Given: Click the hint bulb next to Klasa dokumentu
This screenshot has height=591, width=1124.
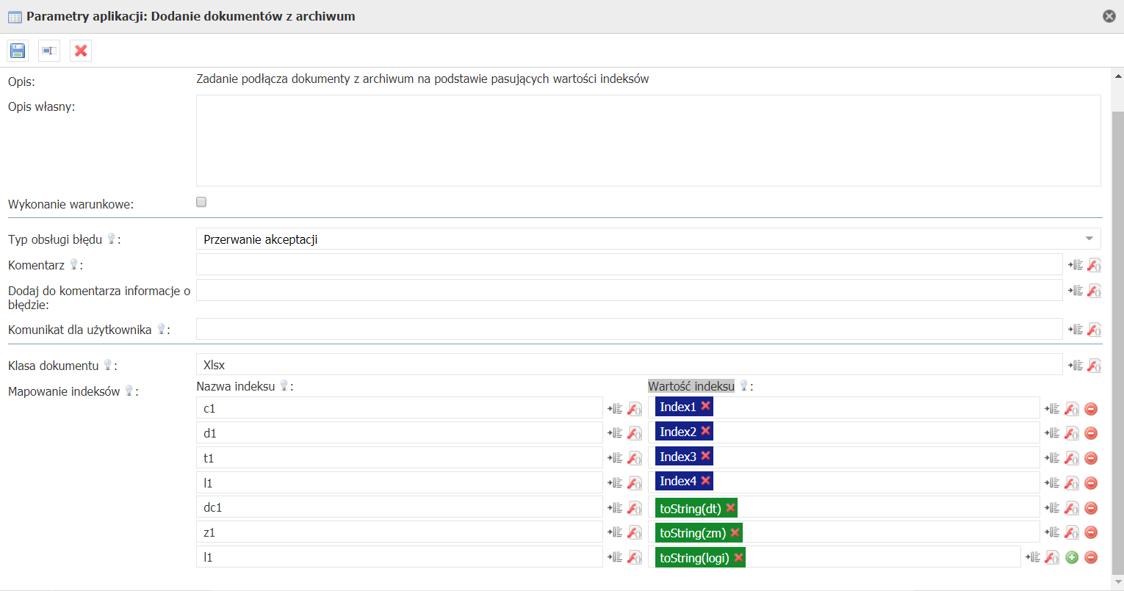Looking at the screenshot, I should (108, 365).
